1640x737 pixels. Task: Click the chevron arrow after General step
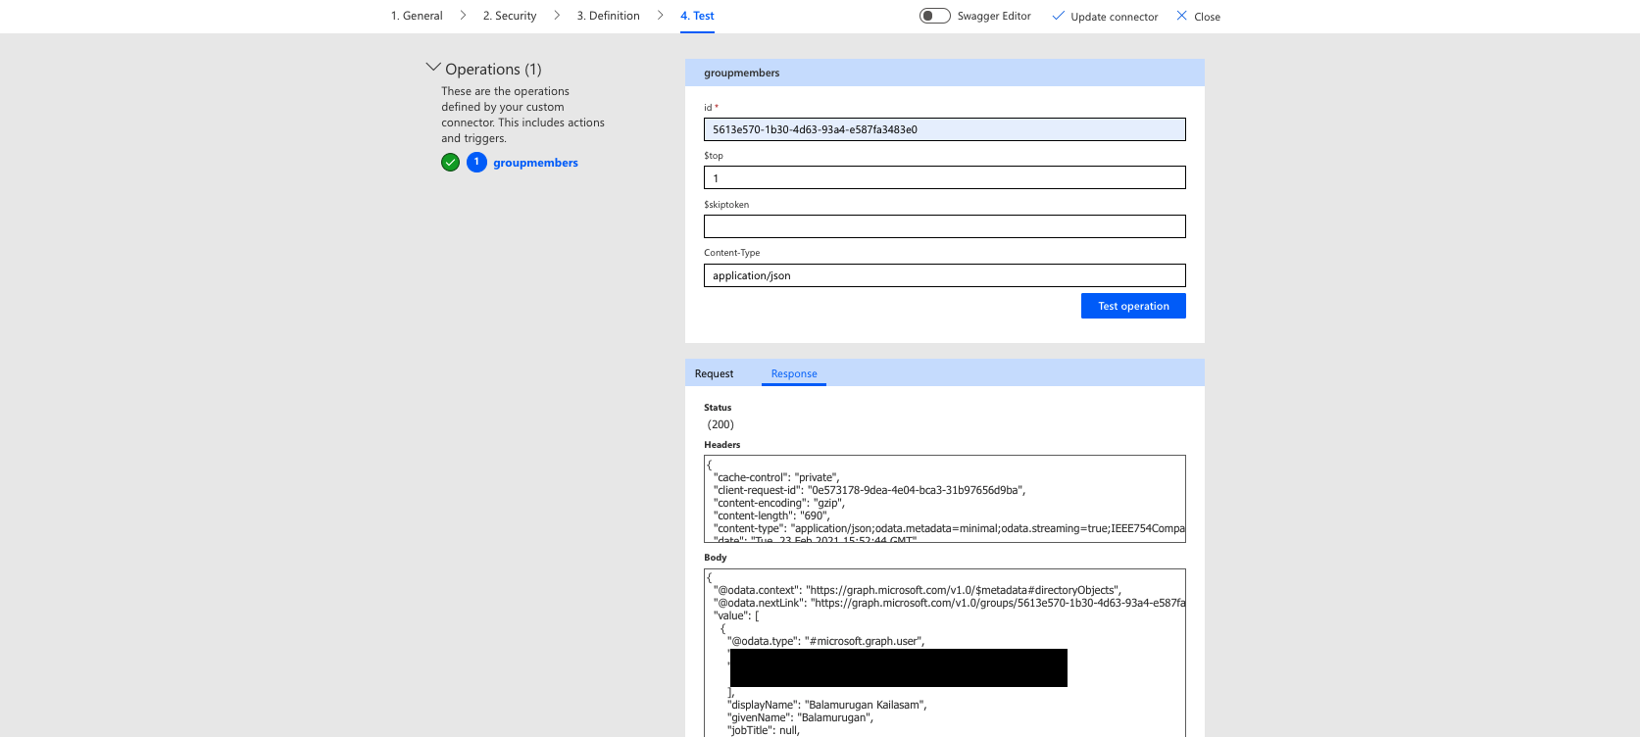(463, 16)
